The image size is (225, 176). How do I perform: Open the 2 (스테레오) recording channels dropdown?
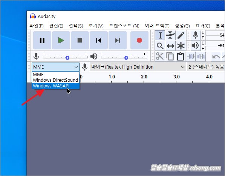tap(206, 67)
